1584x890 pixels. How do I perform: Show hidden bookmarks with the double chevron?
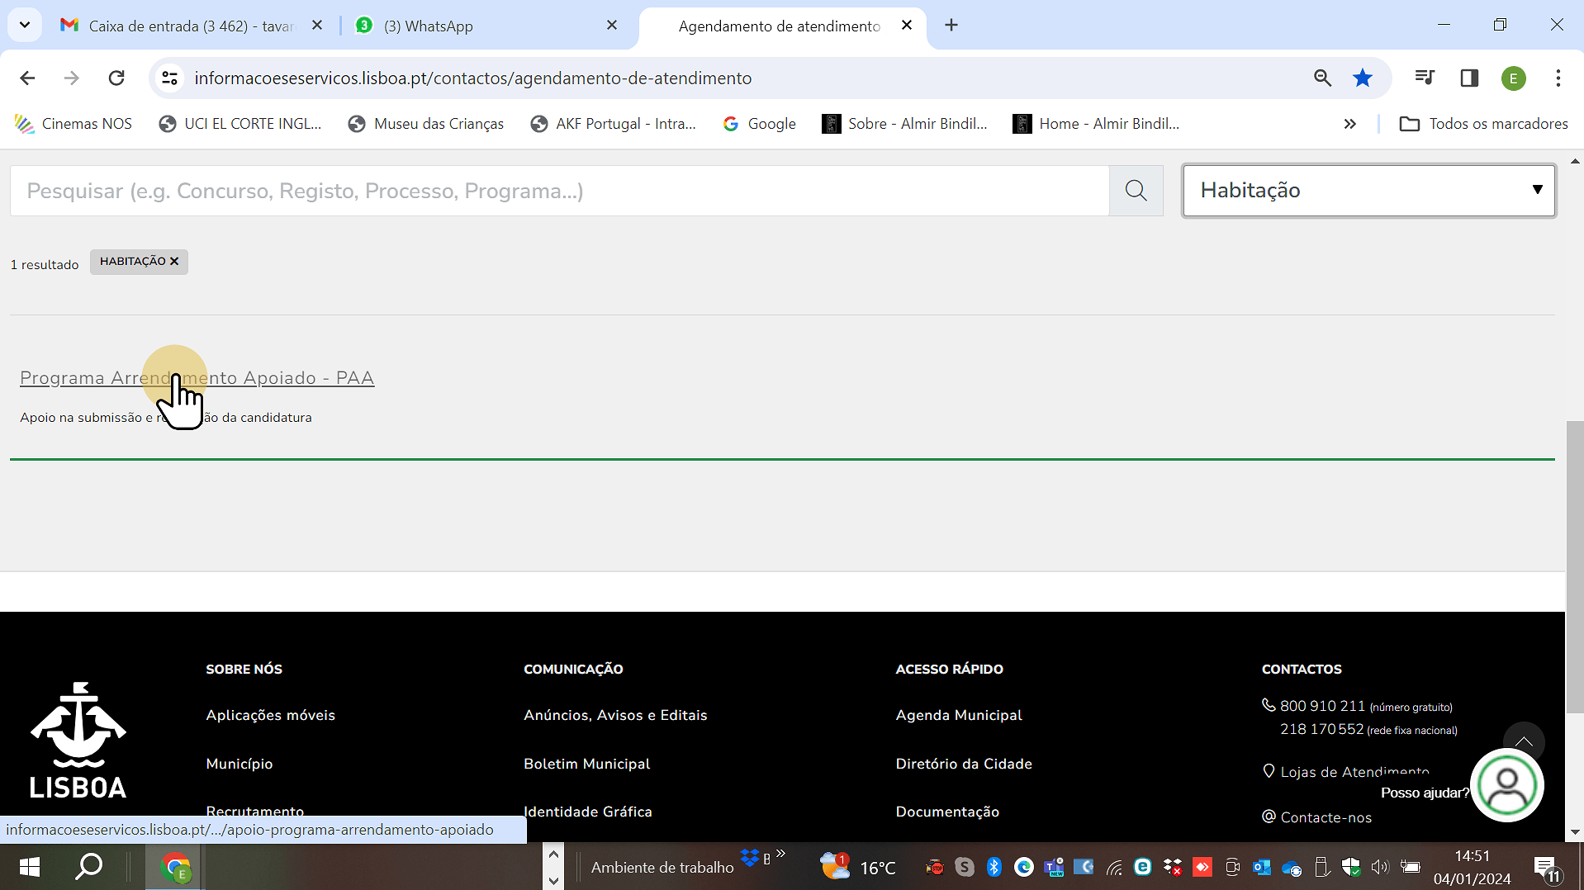(x=1350, y=124)
